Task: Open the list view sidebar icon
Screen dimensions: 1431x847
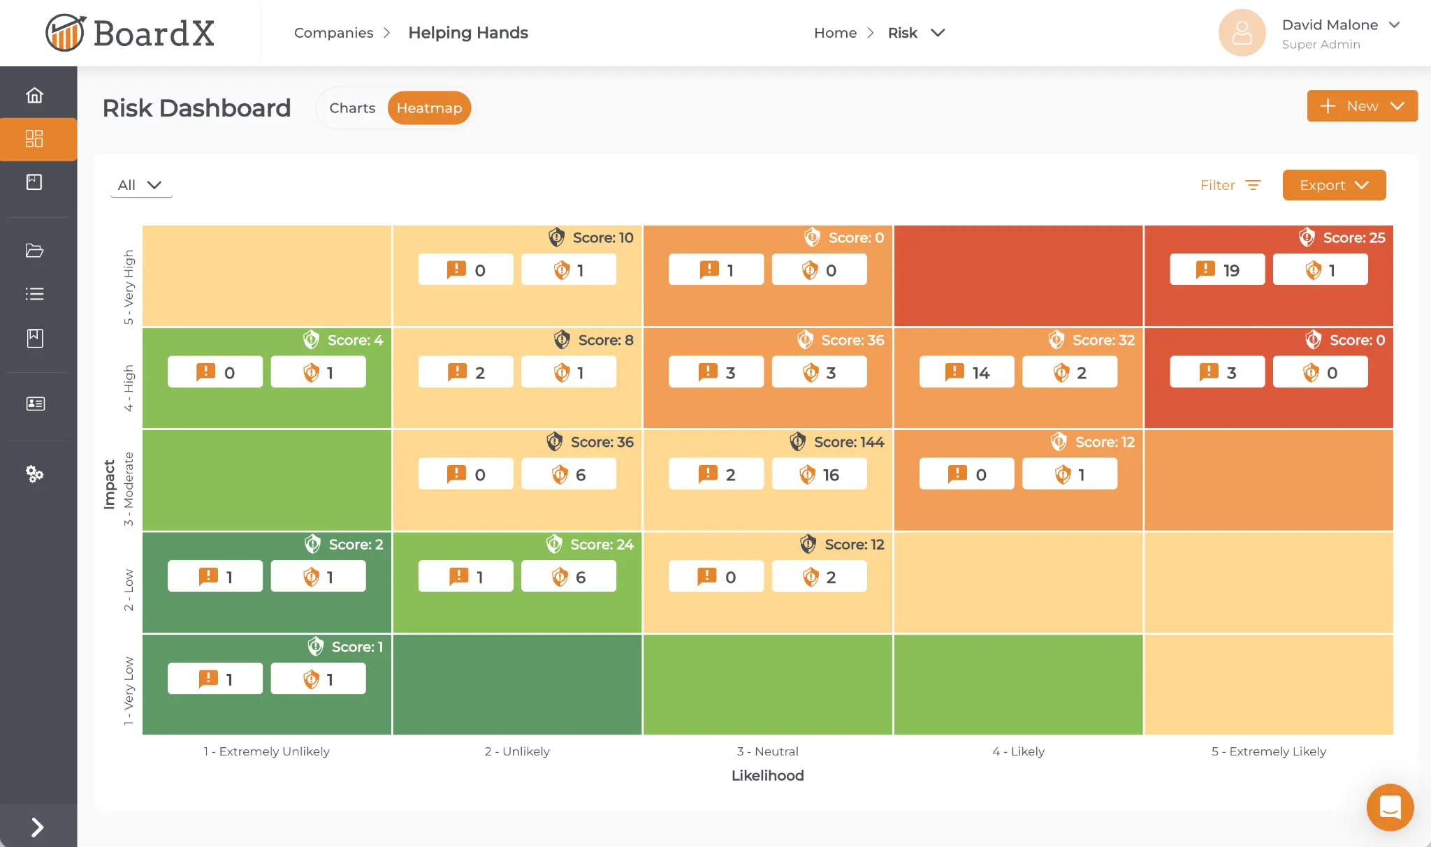Action: (35, 294)
